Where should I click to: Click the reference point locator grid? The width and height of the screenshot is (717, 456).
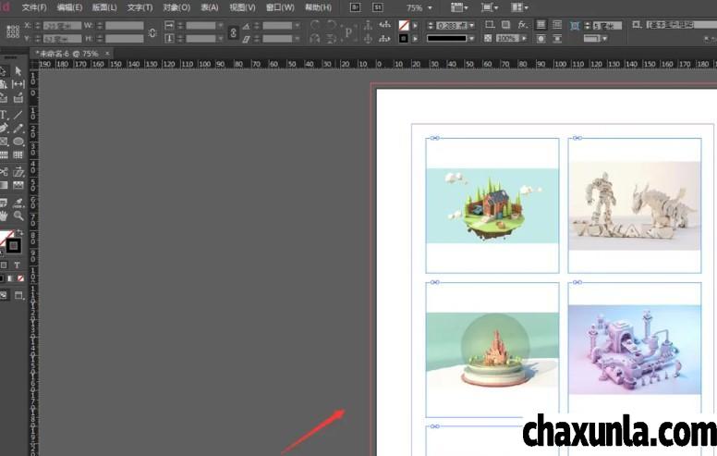click(13, 31)
